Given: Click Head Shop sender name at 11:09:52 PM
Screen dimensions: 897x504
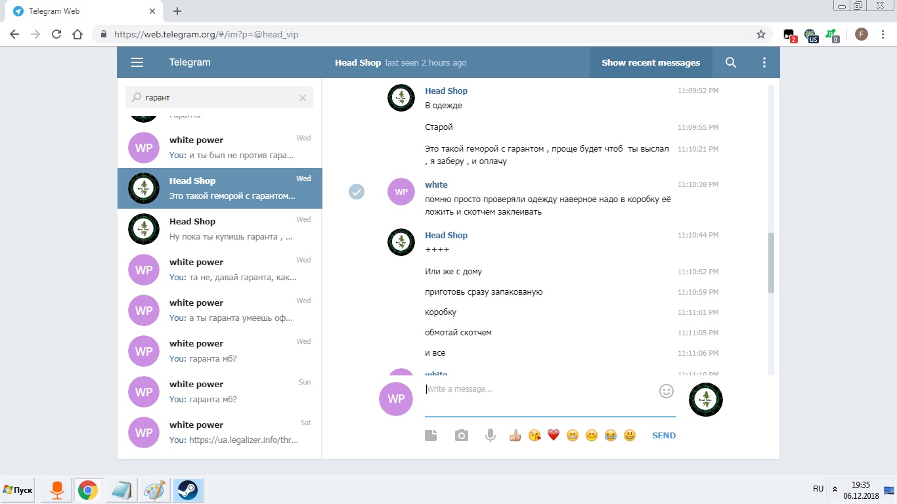Looking at the screenshot, I should (x=446, y=91).
